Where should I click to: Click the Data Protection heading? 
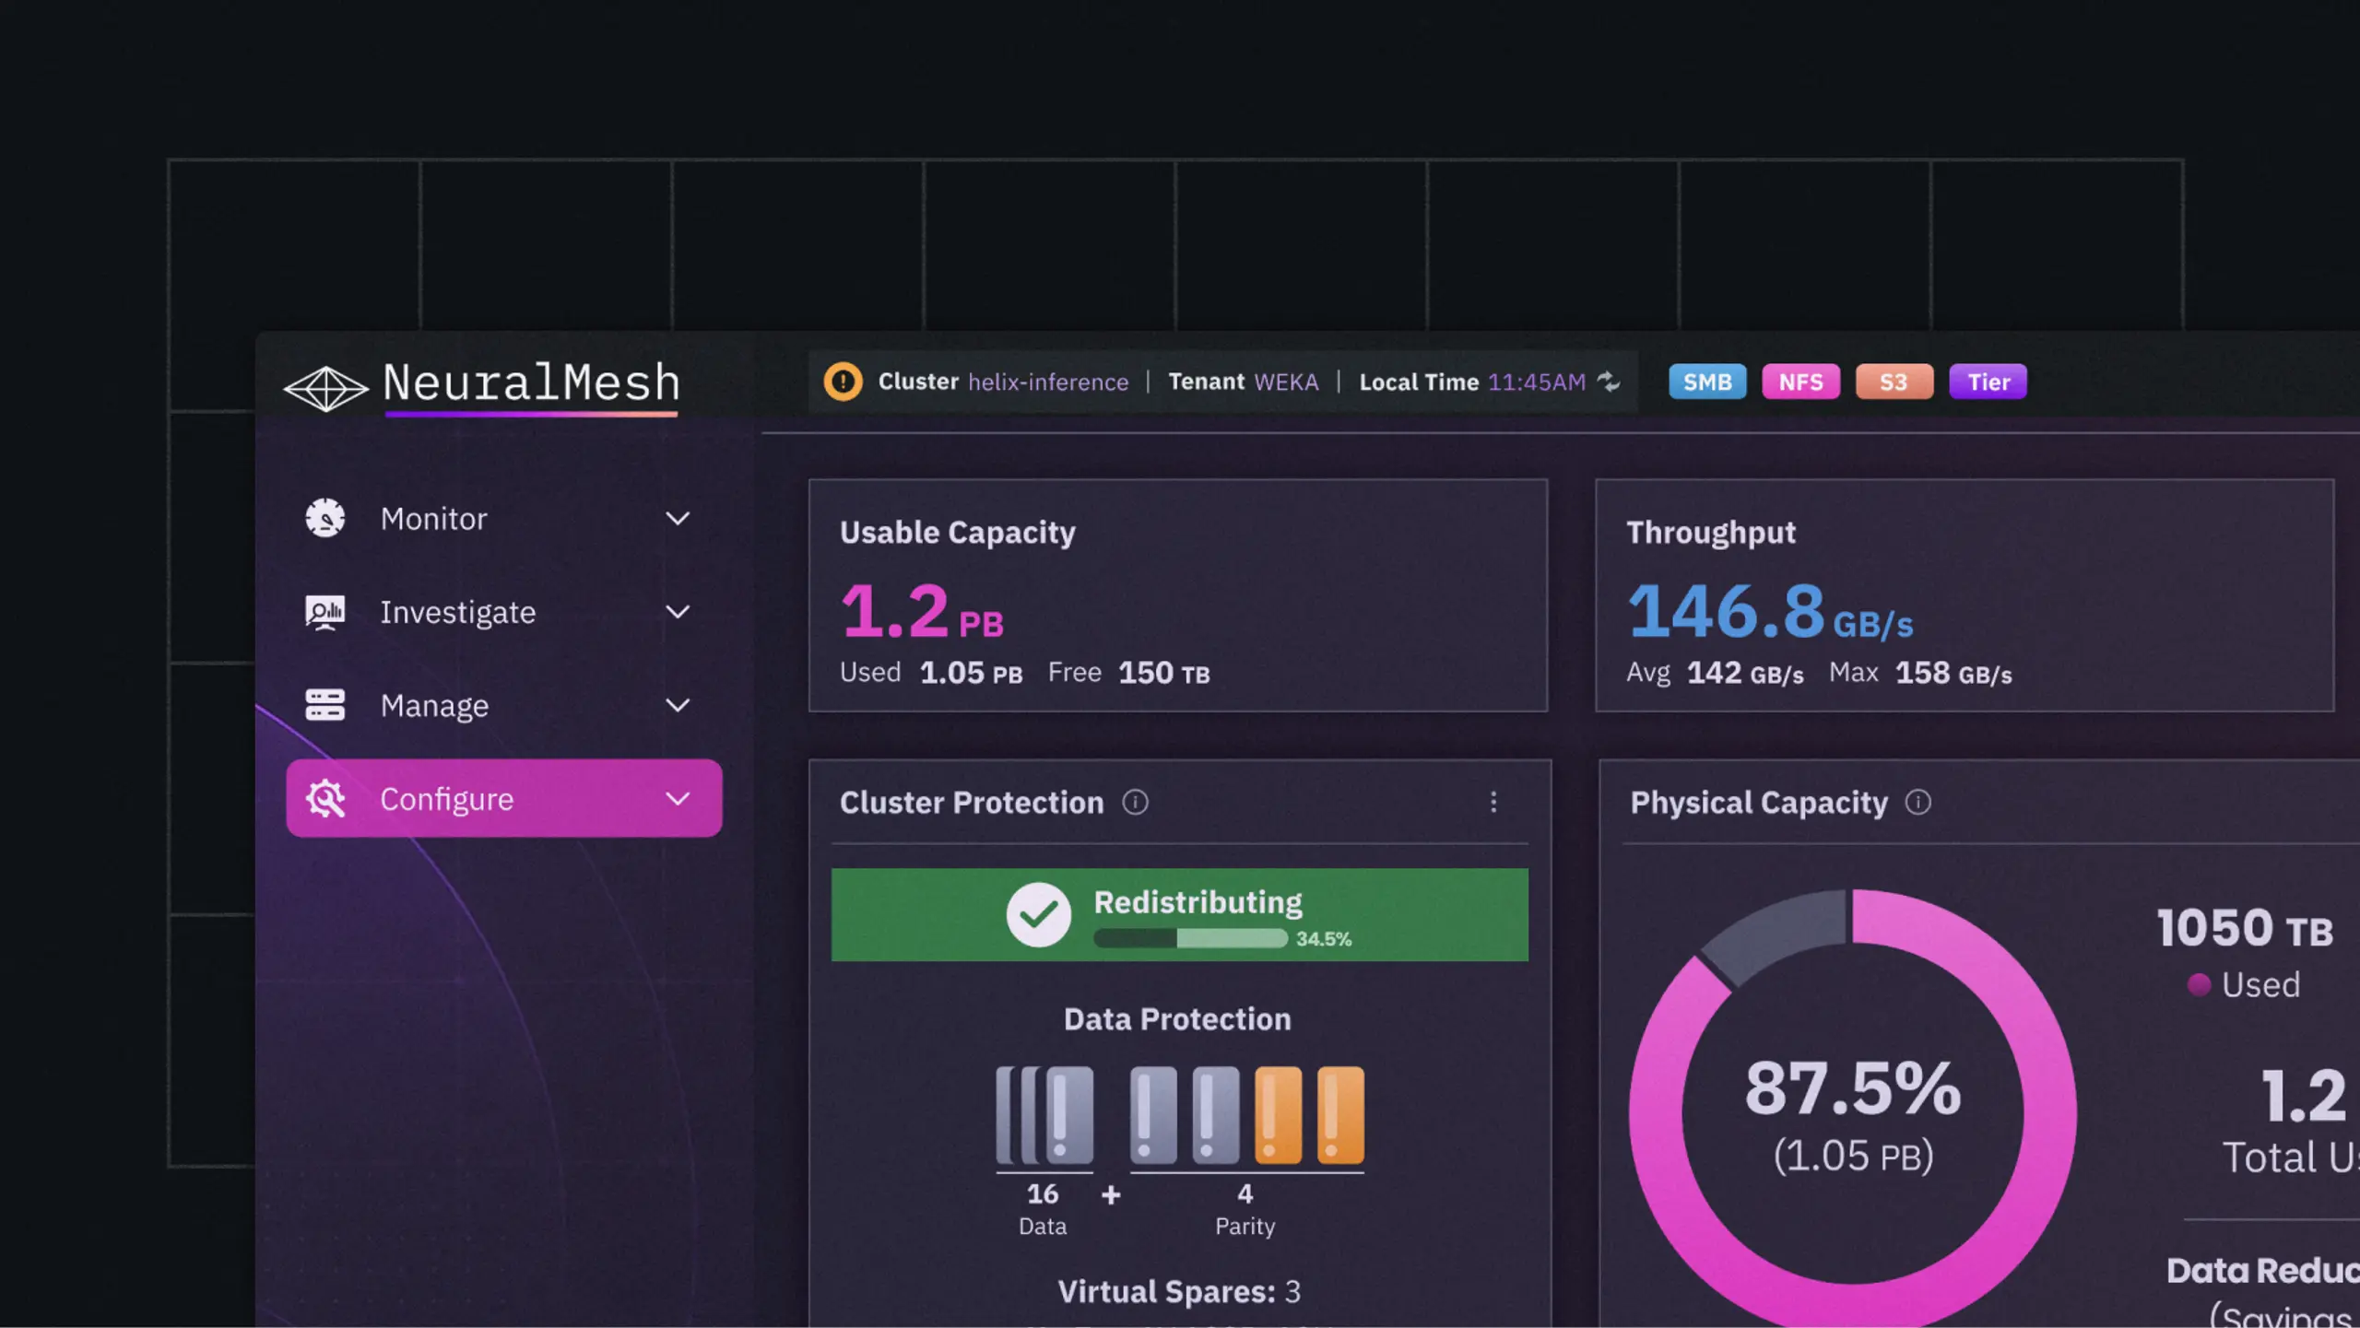pos(1177,1019)
